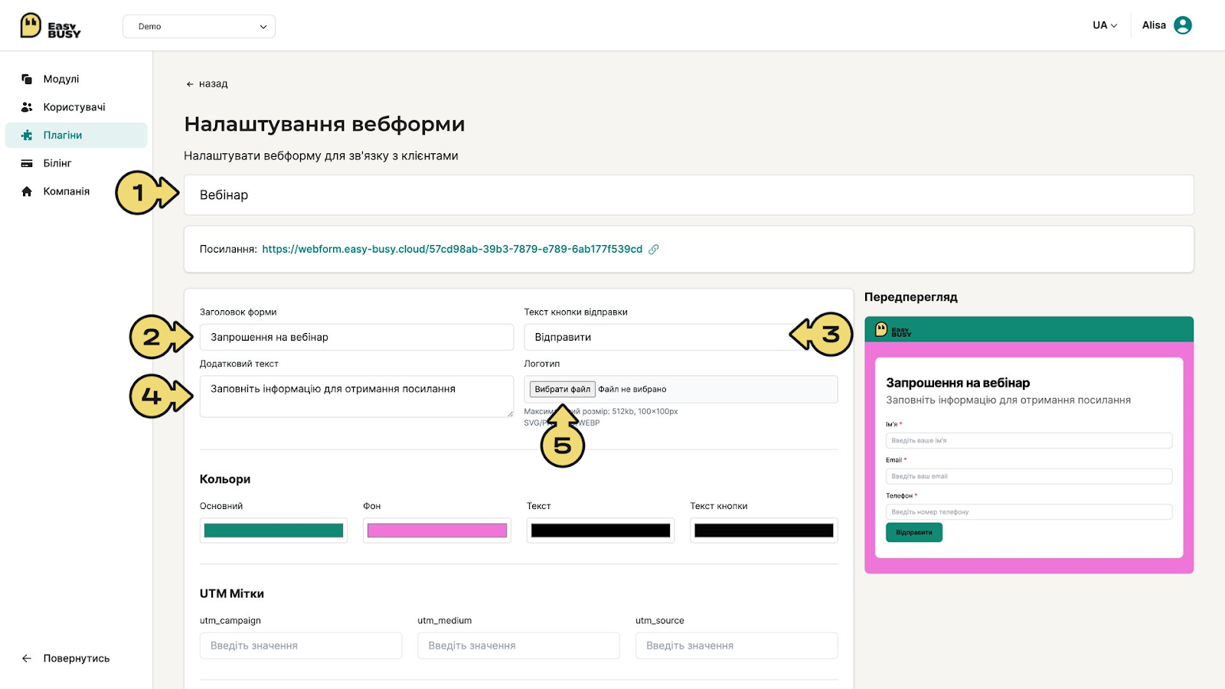
Task: Click the preview Телефон input field
Action: (x=1029, y=511)
